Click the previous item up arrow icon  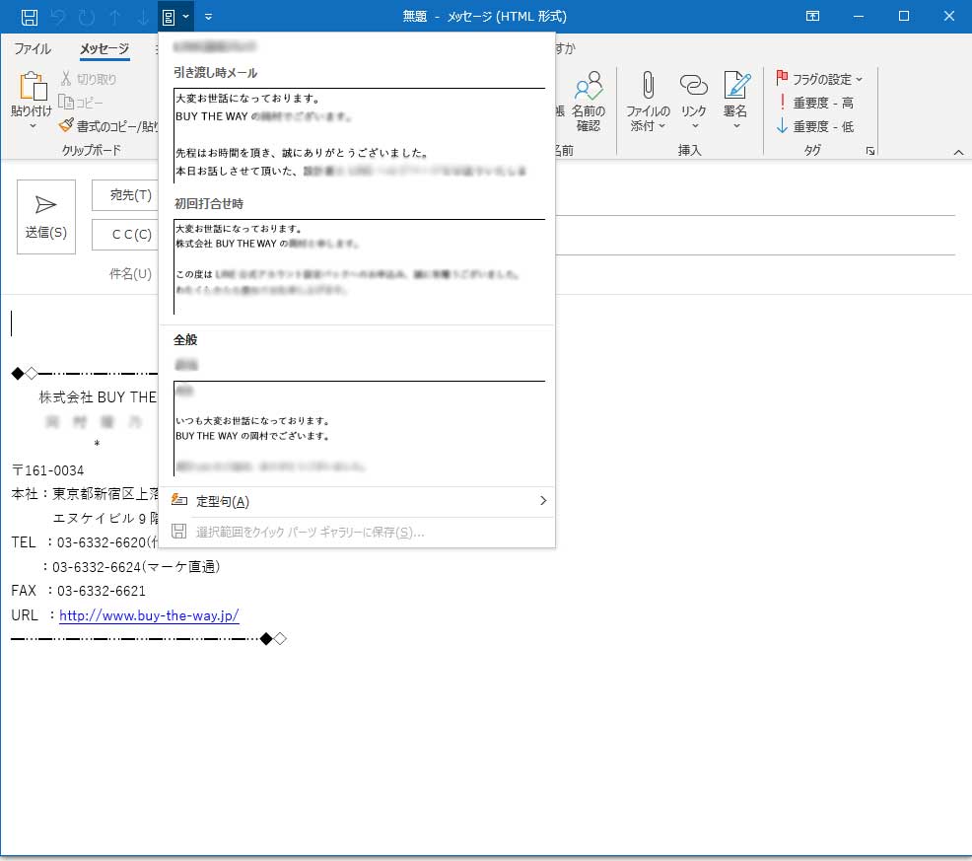pyautogui.click(x=114, y=17)
